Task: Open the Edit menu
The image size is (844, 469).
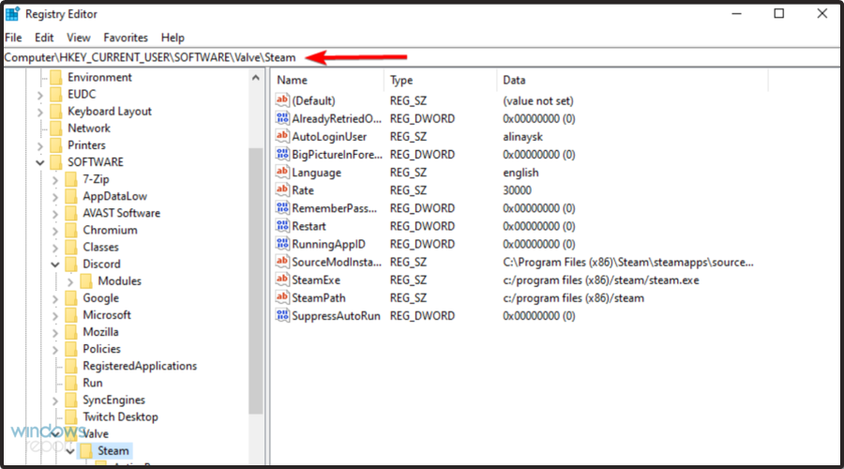Action: (44, 38)
